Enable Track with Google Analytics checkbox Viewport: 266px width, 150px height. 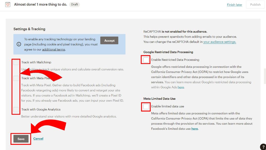click(x=16, y=110)
